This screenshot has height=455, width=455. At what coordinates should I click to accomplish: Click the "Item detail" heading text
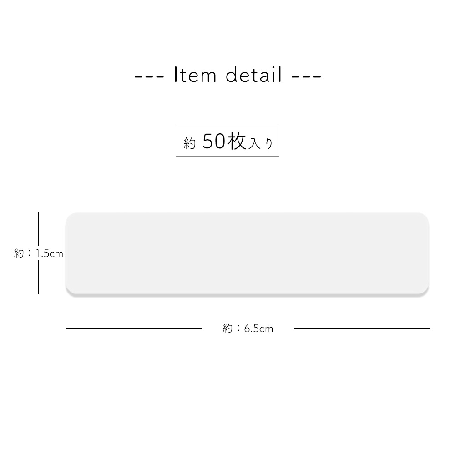point(228,75)
